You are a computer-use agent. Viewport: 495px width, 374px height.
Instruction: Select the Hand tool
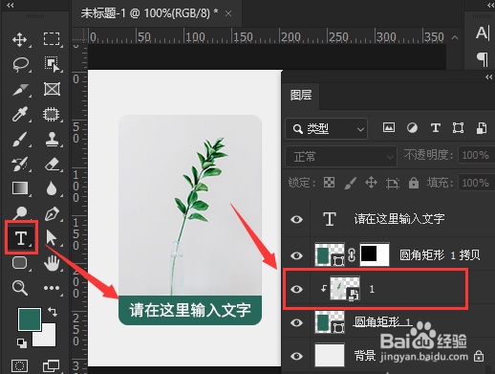(x=52, y=263)
